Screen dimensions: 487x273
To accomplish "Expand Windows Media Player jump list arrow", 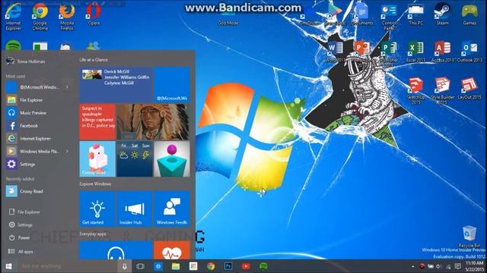I will point(67,152).
